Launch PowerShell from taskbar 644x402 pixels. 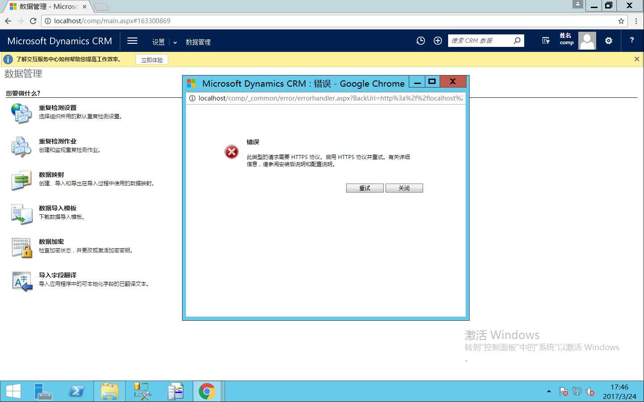tap(76, 392)
